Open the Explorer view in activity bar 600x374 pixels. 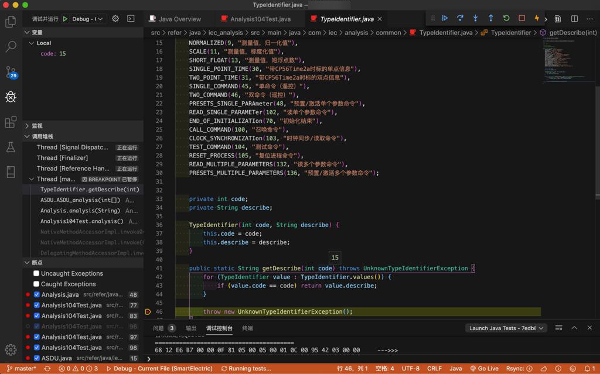click(x=11, y=22)
